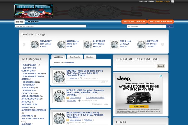Open Electronics - Computers category
The width and height of the screenshot is (188, 125).
pos(29,69)
